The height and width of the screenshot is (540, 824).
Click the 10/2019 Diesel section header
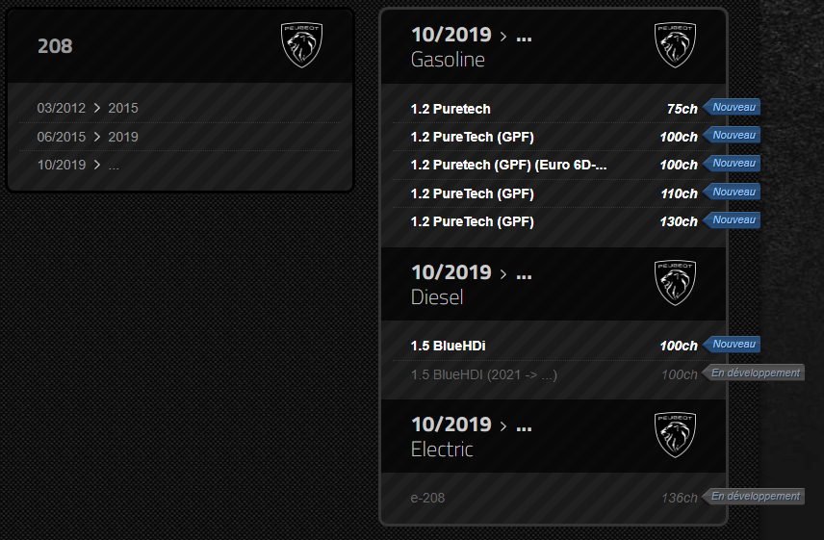tap(554, 284)
